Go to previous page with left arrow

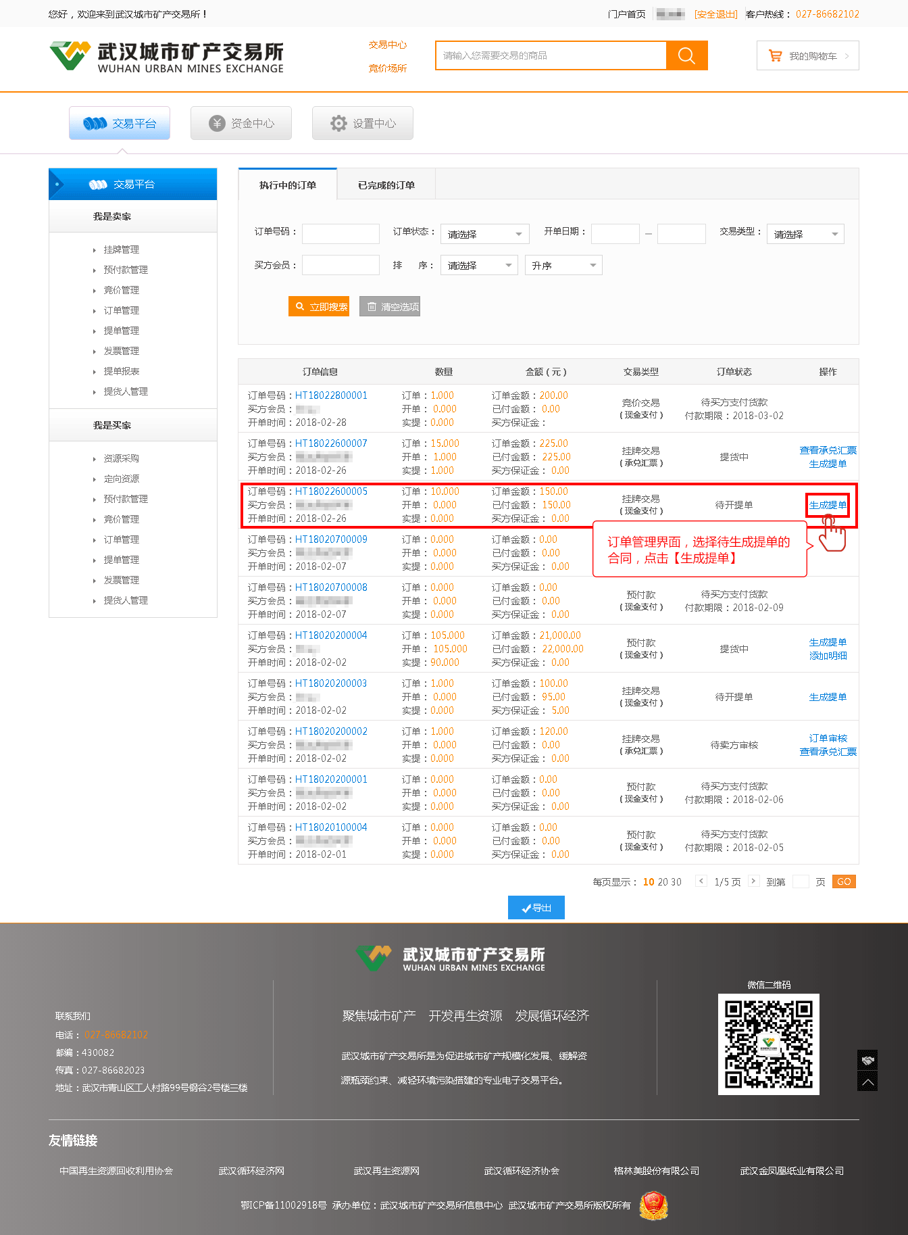pos(701,881)
